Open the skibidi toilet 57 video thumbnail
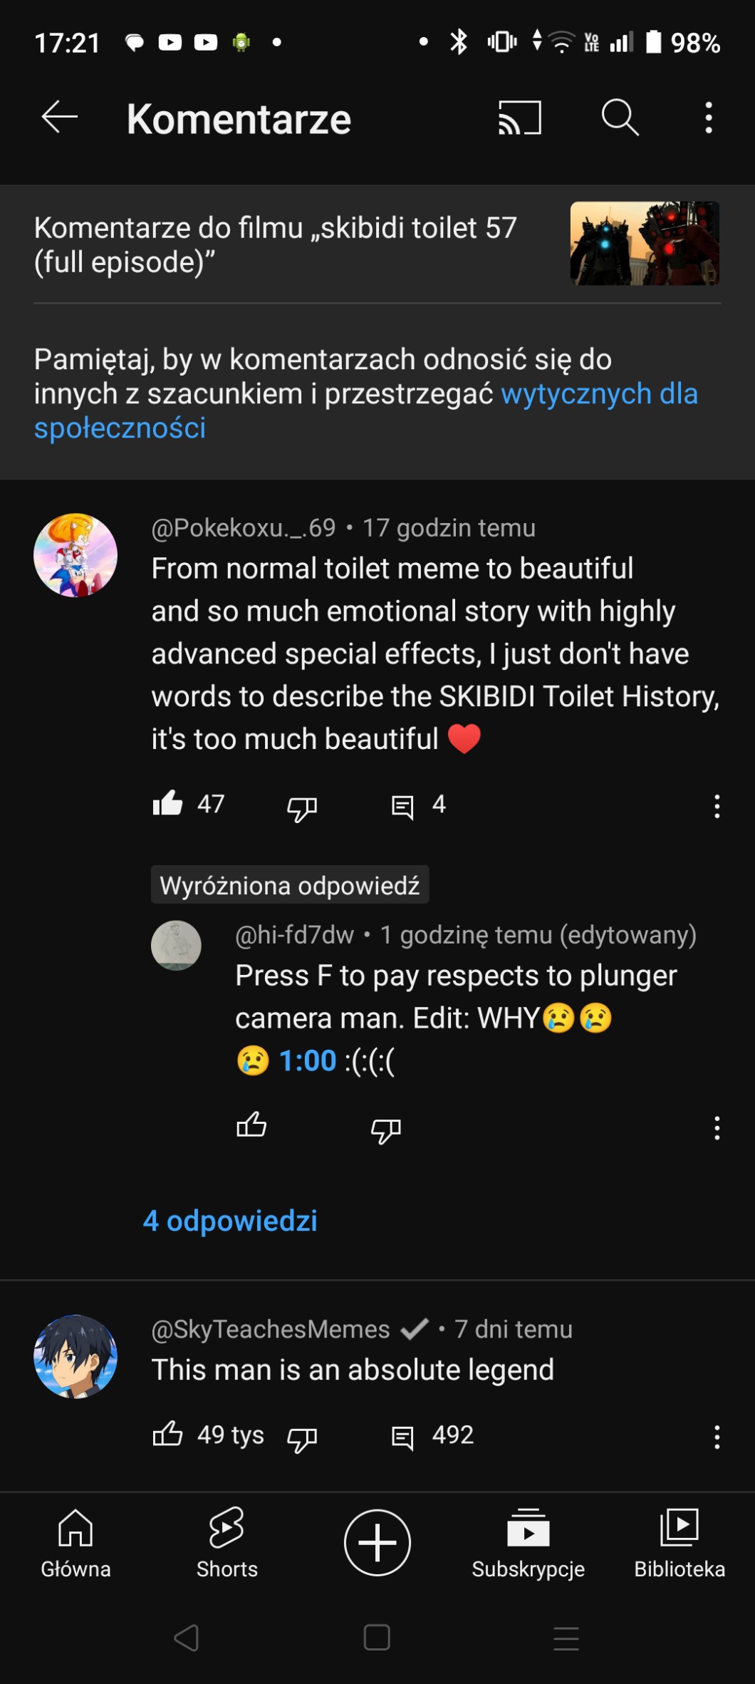The image size is (755, 1684). 644,243
